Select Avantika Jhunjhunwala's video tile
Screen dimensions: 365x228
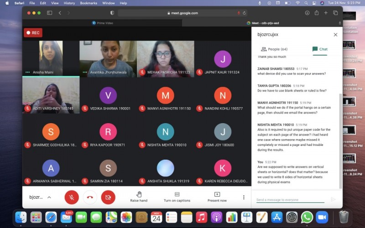click(108, 59)
